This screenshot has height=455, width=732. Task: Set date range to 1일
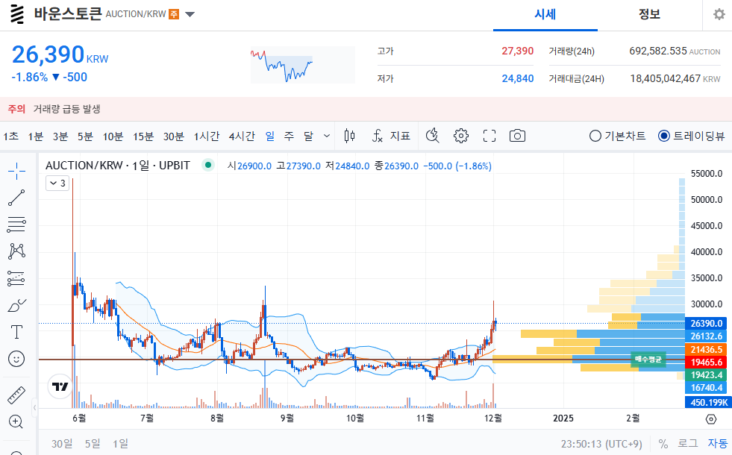point(120,443)
